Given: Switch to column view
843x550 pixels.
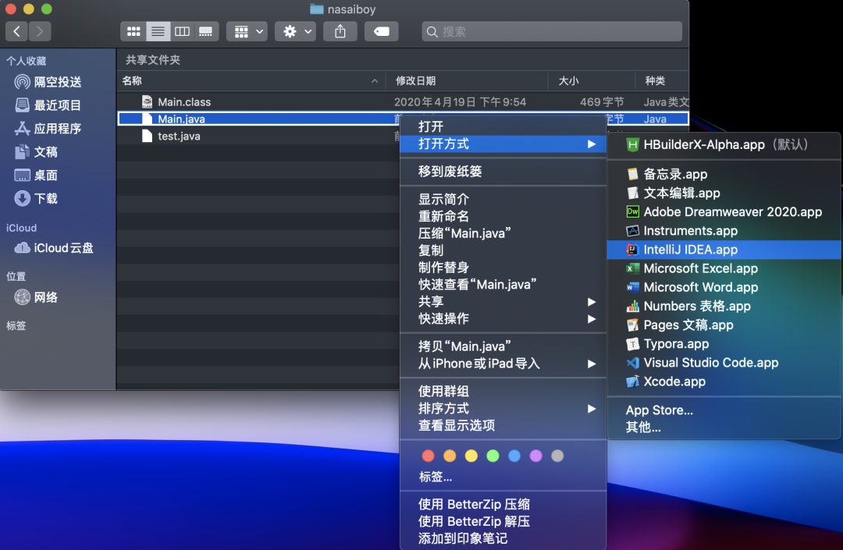Looking at the screenshot, I should (x=182, y=31).
